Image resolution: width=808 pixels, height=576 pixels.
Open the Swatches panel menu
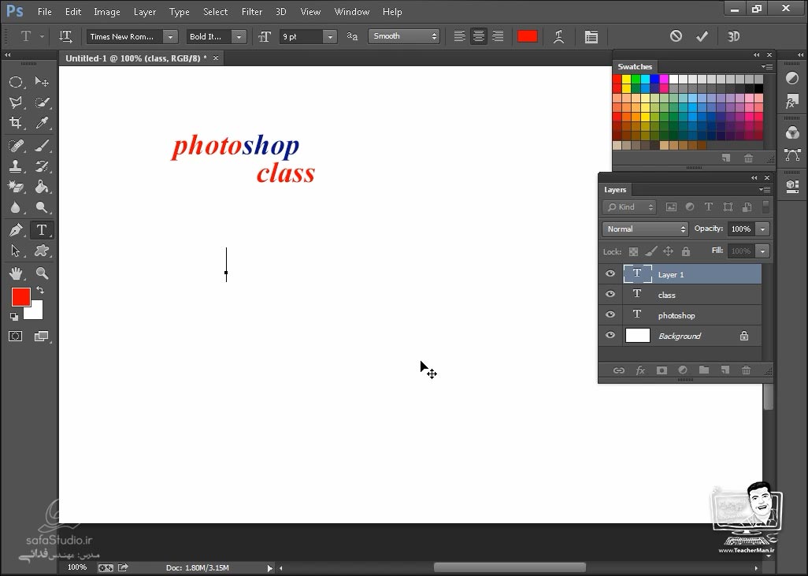pos(766,66)
